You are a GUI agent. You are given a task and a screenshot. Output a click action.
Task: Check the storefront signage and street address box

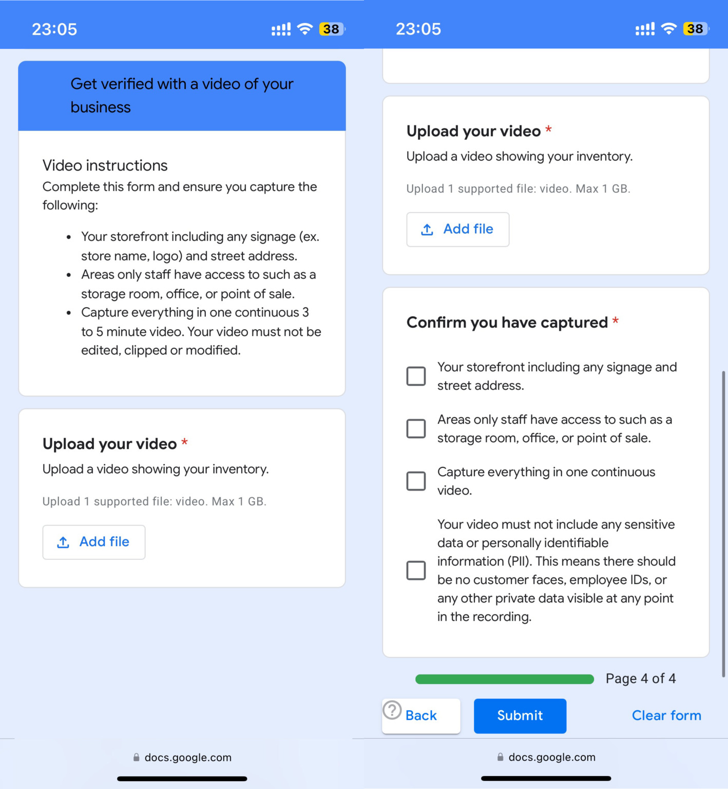pos(416,376)
